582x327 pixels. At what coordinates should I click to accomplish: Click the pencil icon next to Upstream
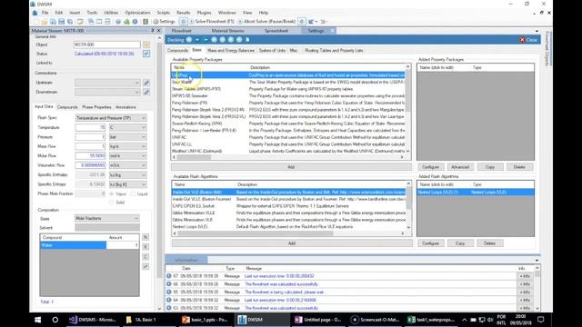tap(146, 83)
